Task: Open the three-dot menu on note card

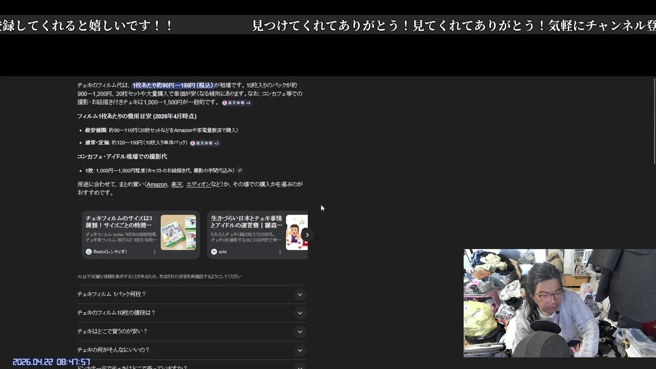Action: [280, 252]
